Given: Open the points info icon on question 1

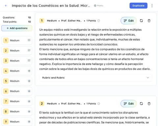Looking at the screenshot, I should click(99, 21).
